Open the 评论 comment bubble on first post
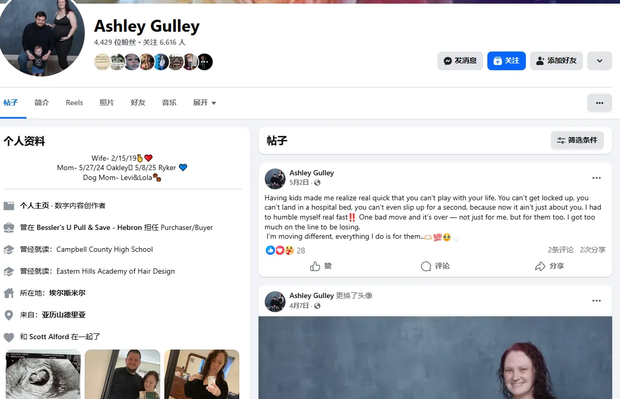 point(425,266)
